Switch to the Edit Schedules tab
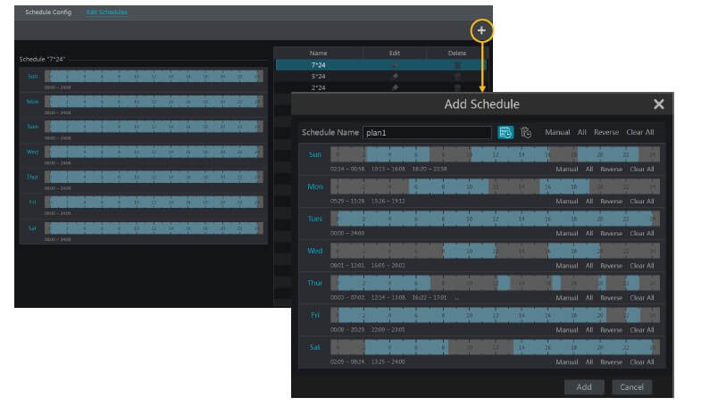Image resolution: width=726 pixels, height=406 pixels. (106, 12)
